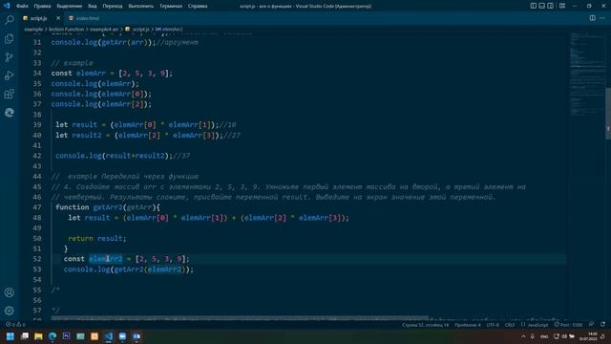
Task: Click the VS Code logo in the title bar
Action: tap(7, 6)
